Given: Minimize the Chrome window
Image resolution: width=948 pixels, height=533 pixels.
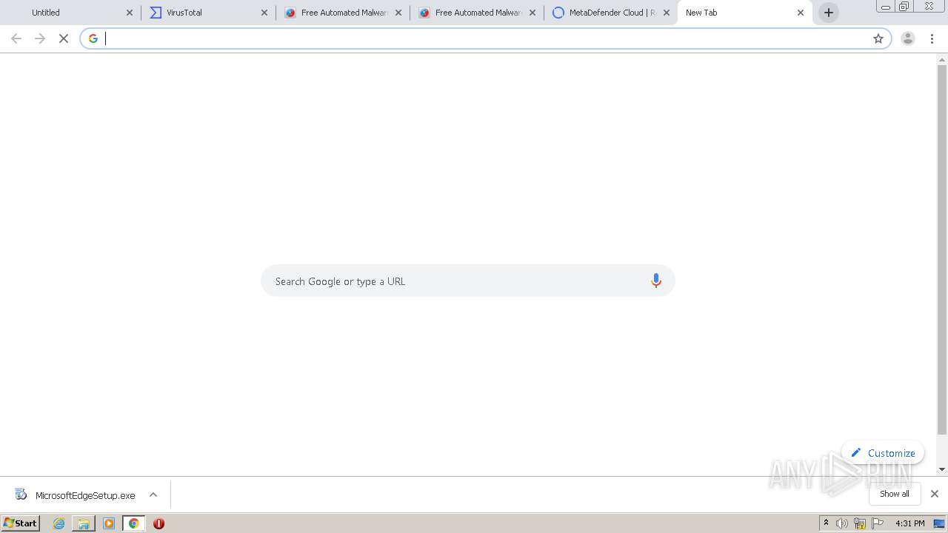Looking at the screenshot, I should (886, 6).
